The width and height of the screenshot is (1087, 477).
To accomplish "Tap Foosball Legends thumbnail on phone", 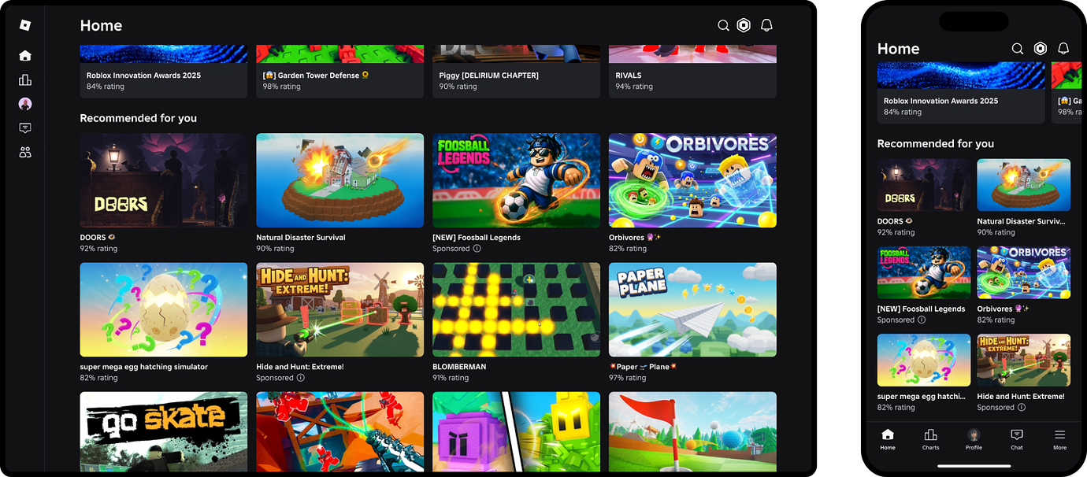I will pos(924,272).
